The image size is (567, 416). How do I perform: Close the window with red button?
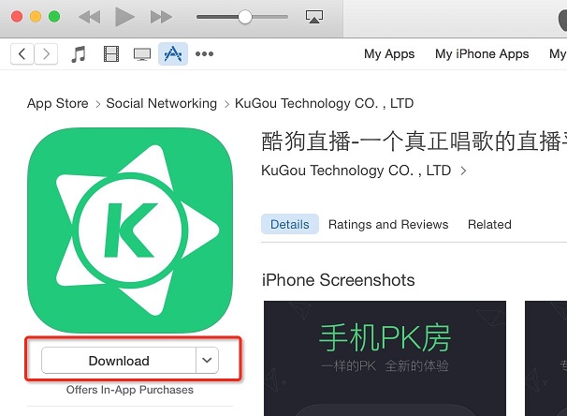[x=17, y=17]
